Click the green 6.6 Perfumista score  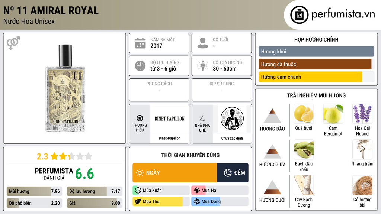[x=84, y=174]
